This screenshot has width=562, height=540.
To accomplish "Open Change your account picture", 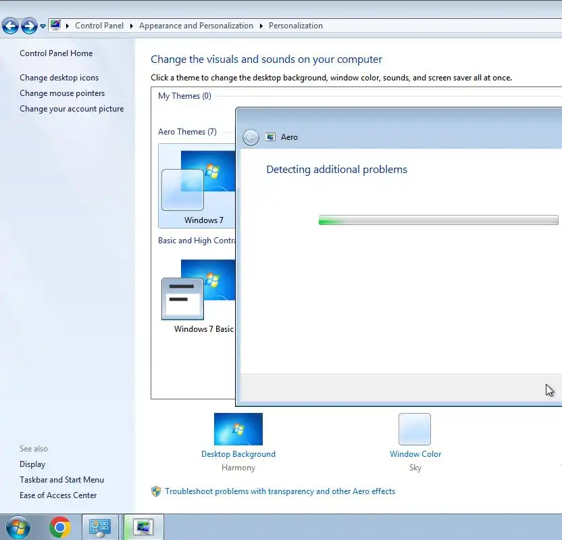I will point(72,109).
